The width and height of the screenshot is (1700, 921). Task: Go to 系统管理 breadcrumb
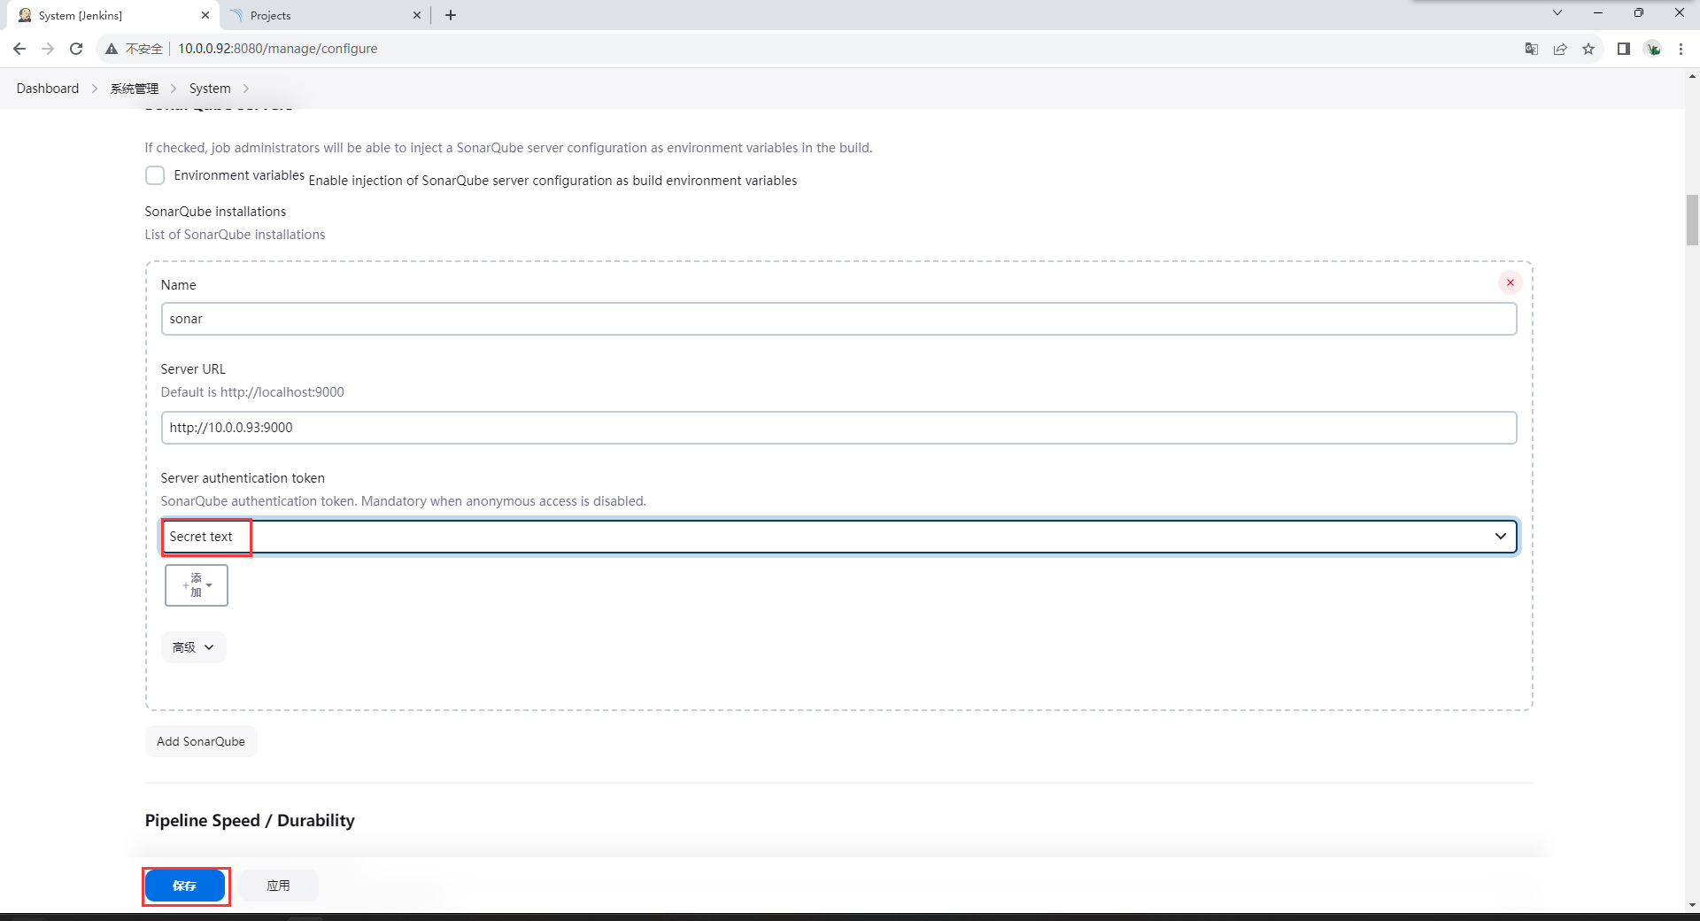tap(135, 89)
